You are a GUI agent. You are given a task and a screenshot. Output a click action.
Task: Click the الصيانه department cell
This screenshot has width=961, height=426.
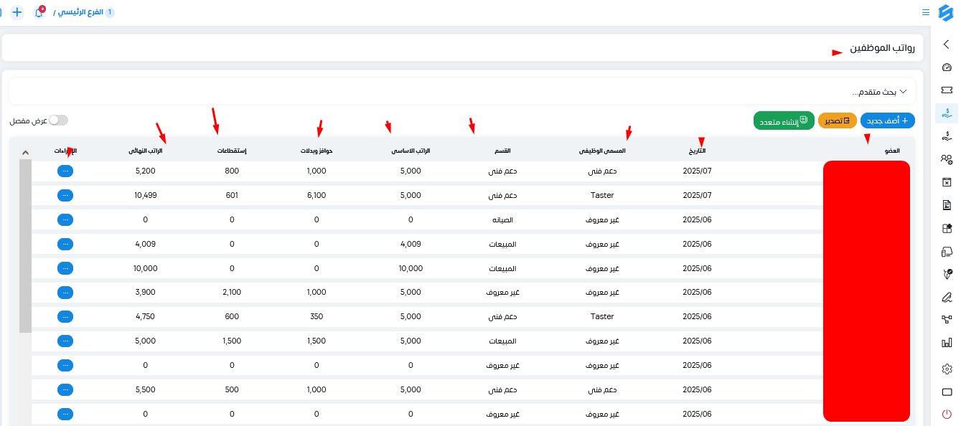[x=503, y=219]
